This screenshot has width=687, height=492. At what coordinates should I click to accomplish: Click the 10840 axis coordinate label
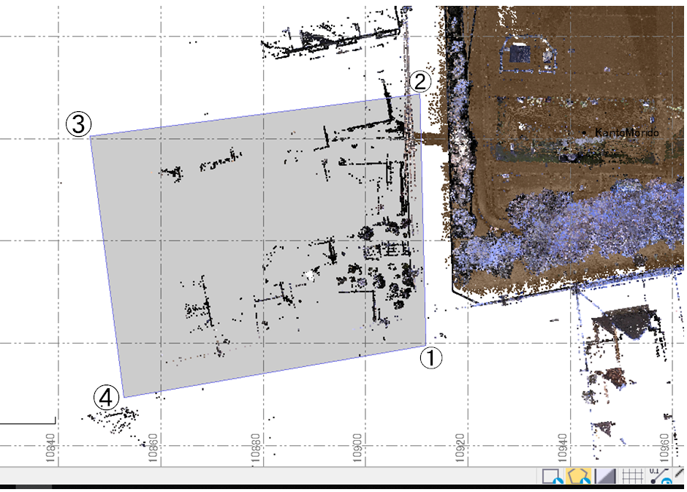(50, 447)
